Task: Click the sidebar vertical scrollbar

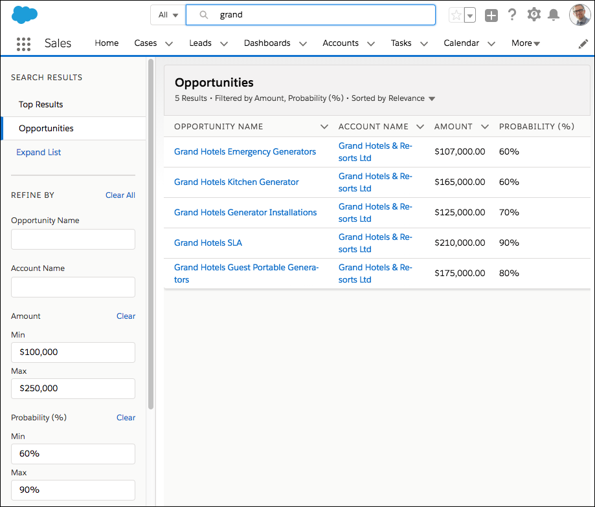Action: click(x=151, y=234)
